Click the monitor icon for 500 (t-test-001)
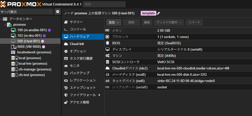252x116 pixels. (x=13, y=41)
